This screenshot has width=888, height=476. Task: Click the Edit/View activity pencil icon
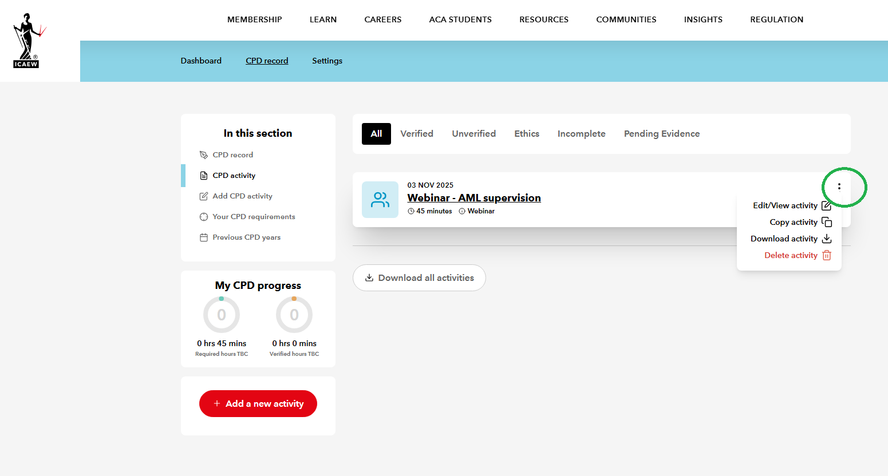826,205
